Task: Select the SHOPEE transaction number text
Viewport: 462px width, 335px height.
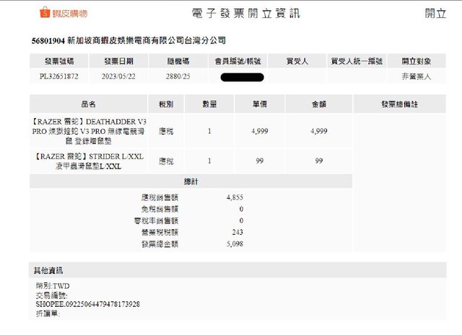Action: 87,304
